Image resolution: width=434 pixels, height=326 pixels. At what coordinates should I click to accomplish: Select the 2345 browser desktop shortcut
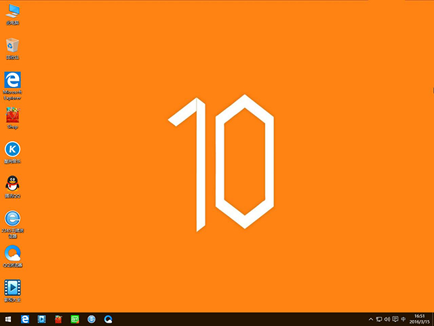point(12,219)
